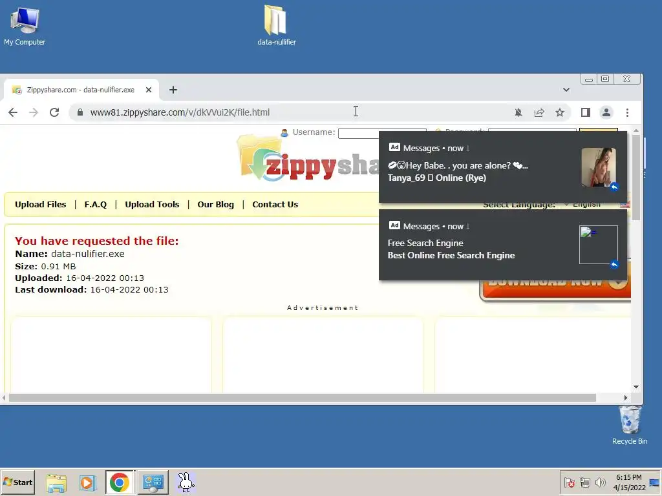Click the action center flag tray icon
662x496 pixels.
click(569, 482)
